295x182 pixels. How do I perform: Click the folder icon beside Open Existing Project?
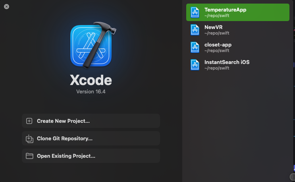point(29,156)
